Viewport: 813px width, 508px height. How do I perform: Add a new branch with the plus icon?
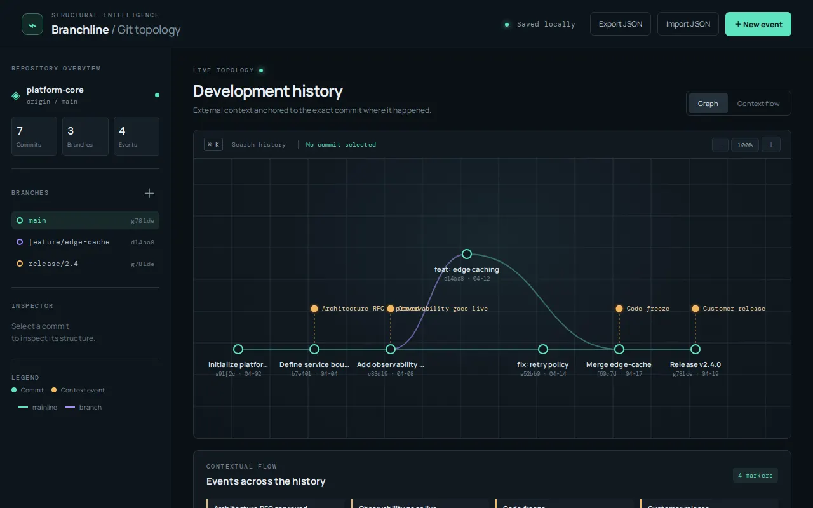click(x=149, y=193)
